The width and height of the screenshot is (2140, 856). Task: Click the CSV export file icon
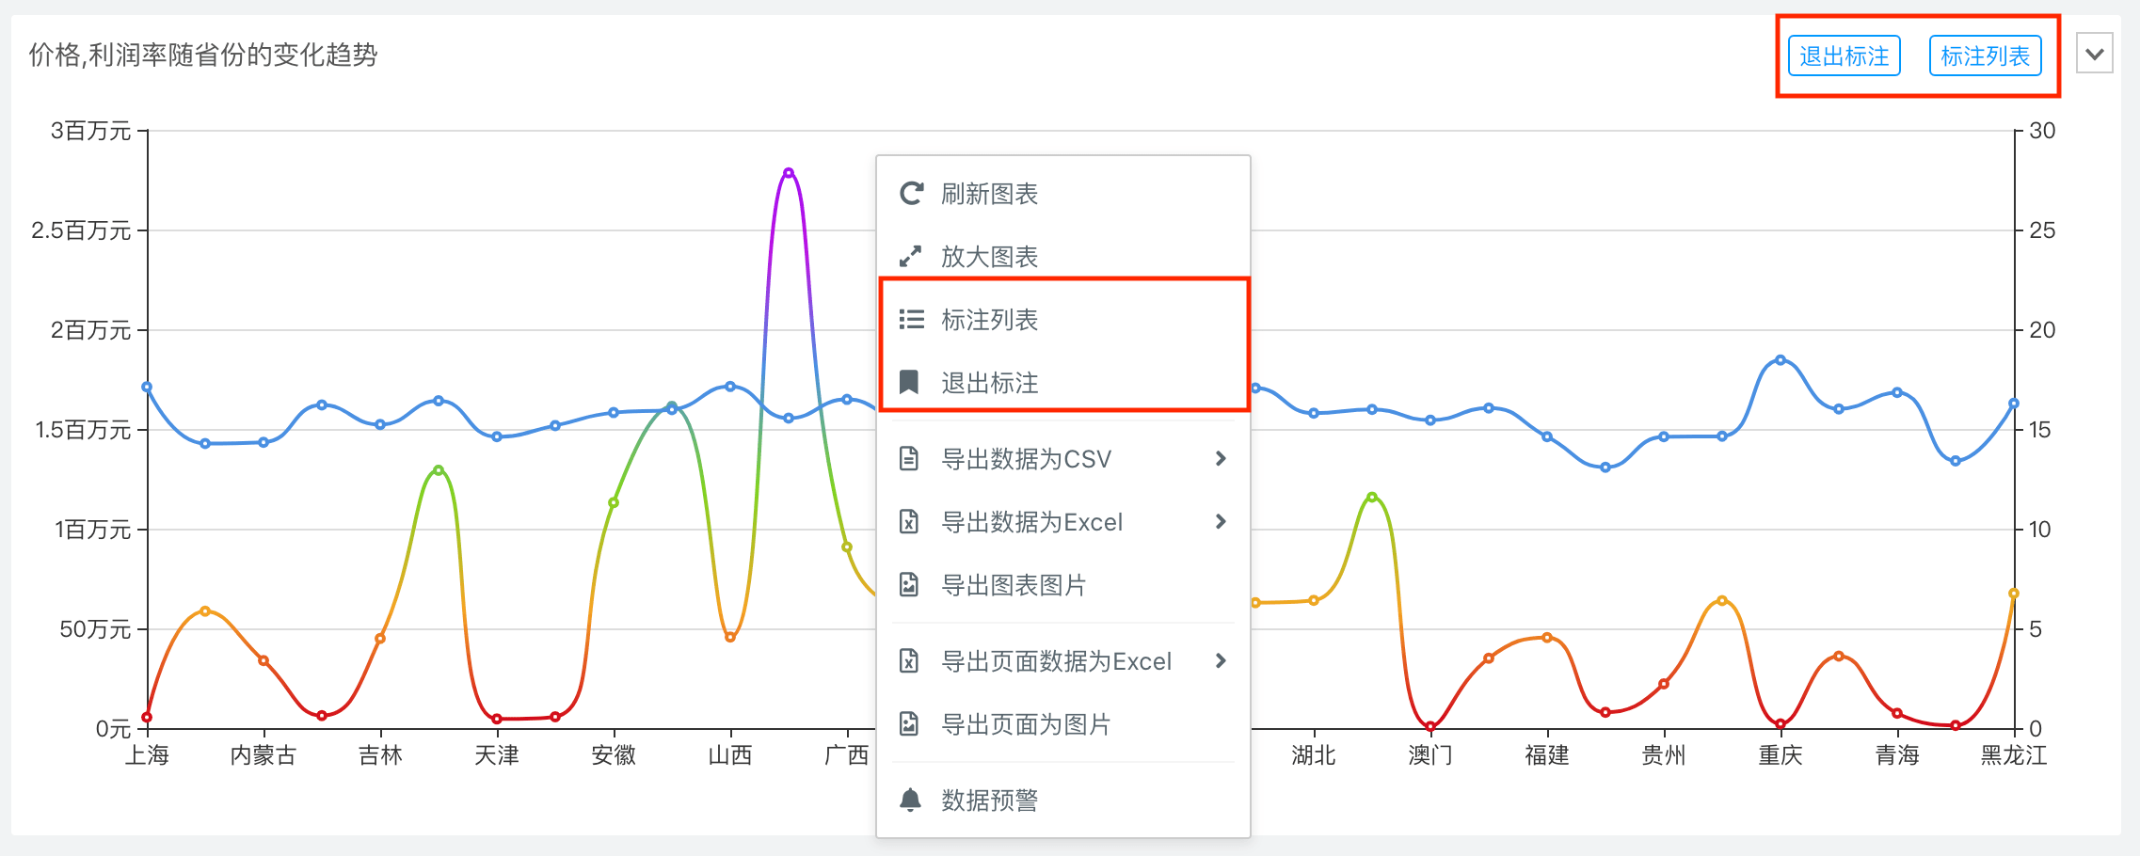909,459
